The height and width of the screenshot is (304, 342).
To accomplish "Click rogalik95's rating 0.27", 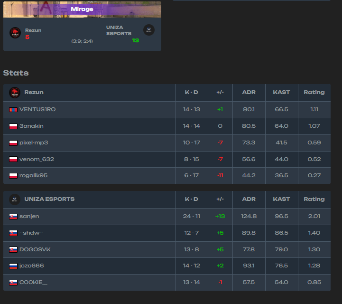I will 314,175.
